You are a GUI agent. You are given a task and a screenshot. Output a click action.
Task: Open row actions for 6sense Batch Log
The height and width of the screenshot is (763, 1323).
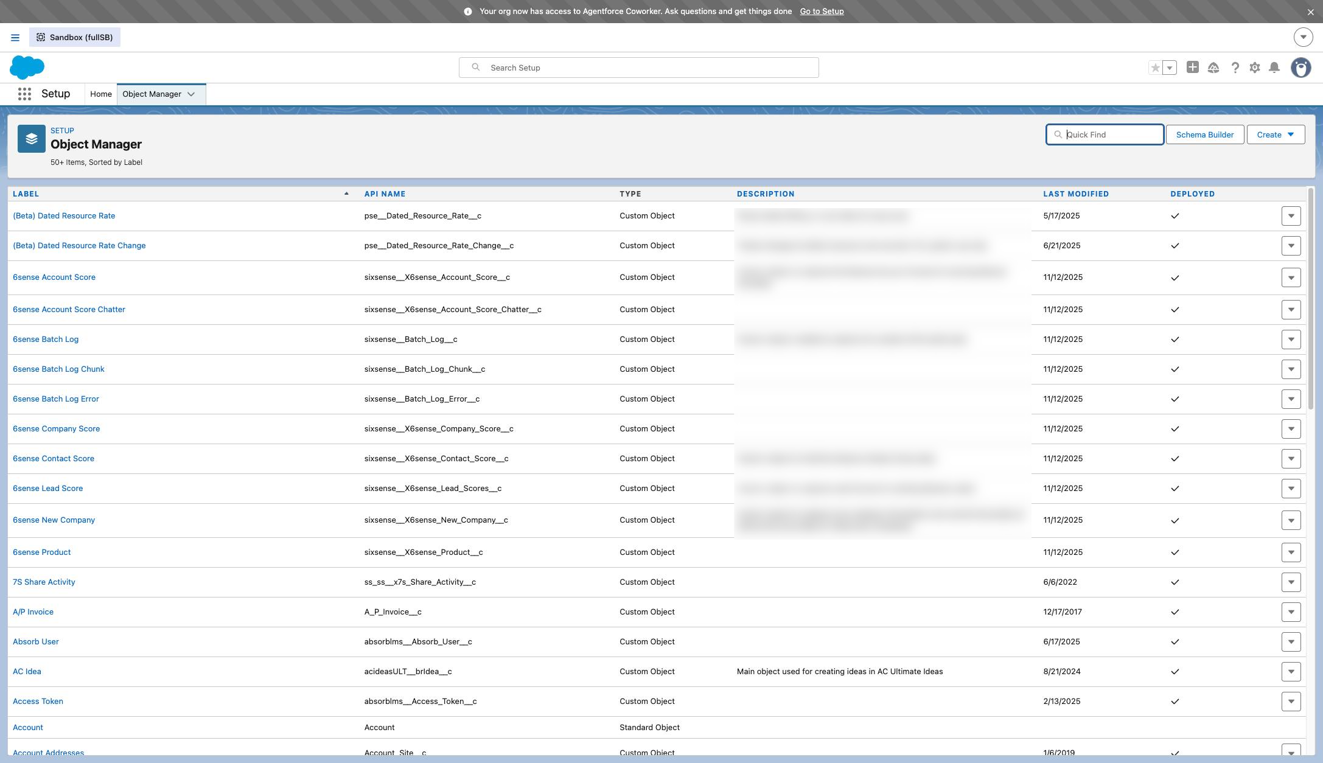(1291, 340)
